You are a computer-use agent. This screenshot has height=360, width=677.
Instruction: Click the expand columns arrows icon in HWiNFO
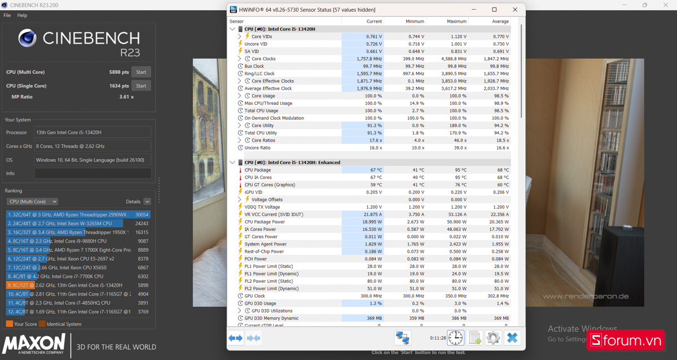tap(235, 338)
